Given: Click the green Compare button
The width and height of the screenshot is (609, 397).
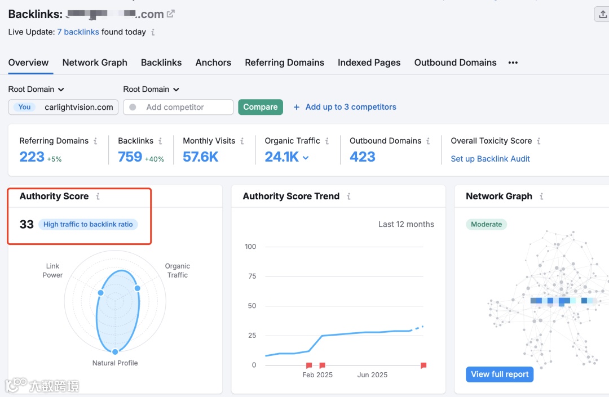Looking at the screenshot, I should (260, 107).
